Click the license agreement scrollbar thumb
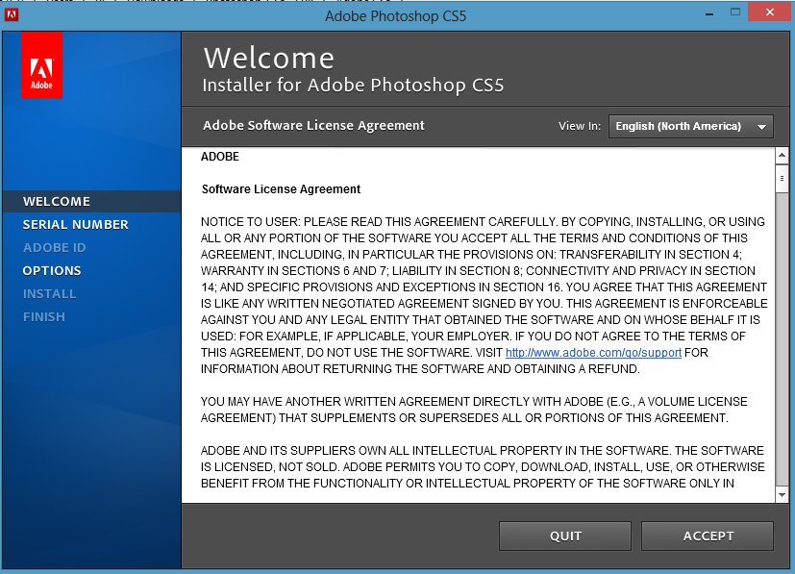The height and width of the screenshot is (574, 795). (782, 178)
